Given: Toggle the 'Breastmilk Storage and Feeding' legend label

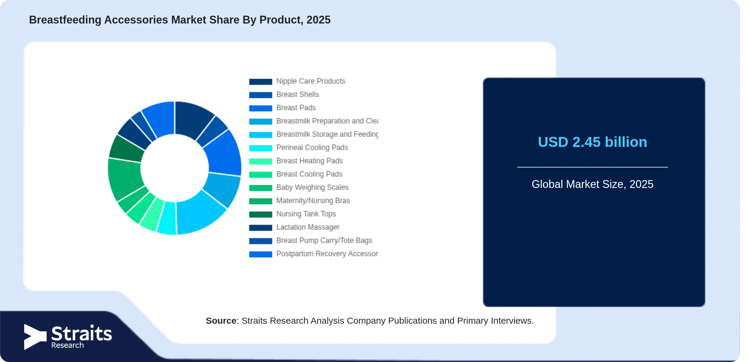Looking at the screenshot, I should click(x=327, y=134).
